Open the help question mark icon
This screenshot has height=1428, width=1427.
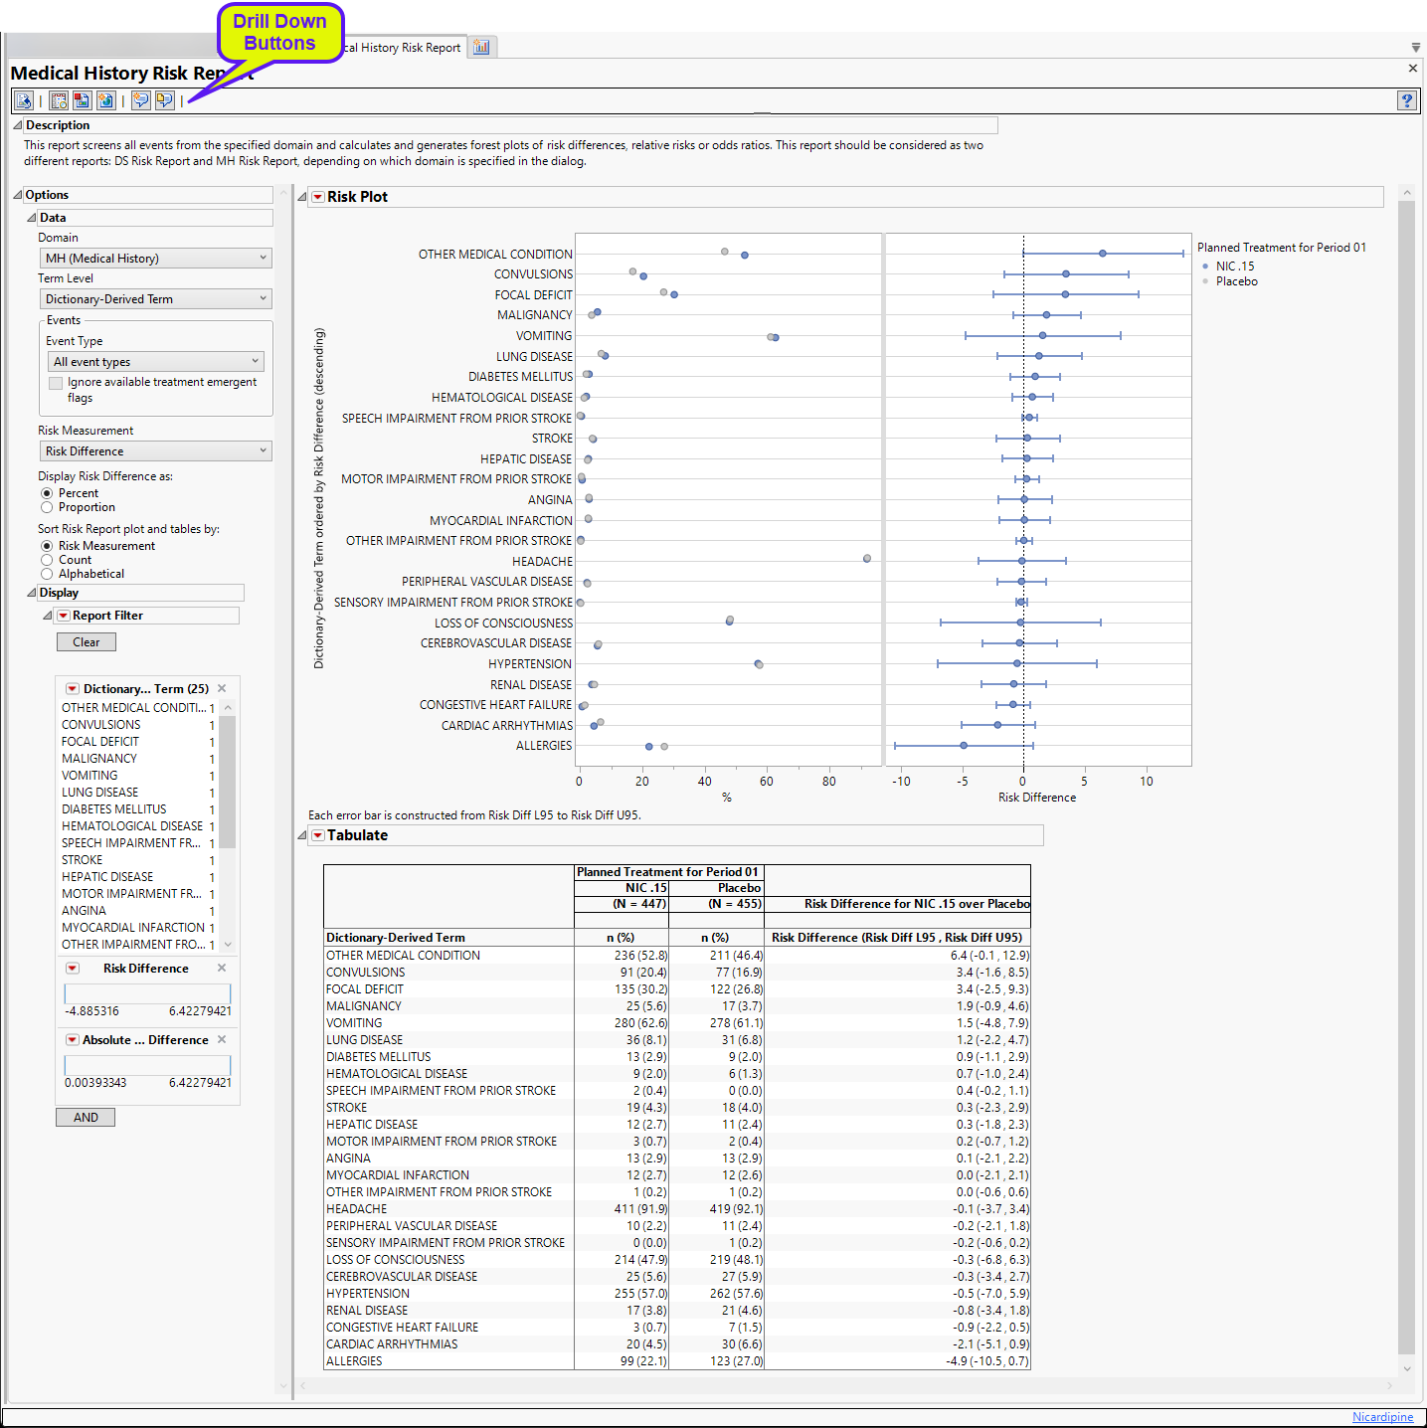tap(1406, 100)
